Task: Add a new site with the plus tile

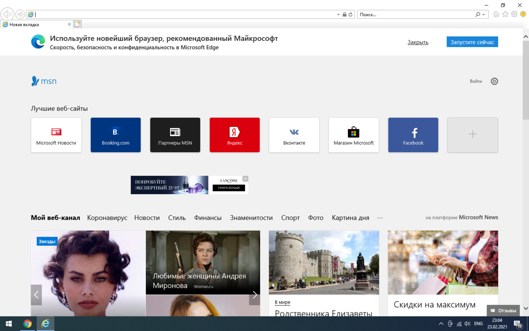Action: click(473, 135)
